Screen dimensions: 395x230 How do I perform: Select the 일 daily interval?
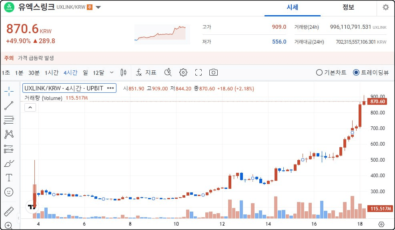point(85,73)
